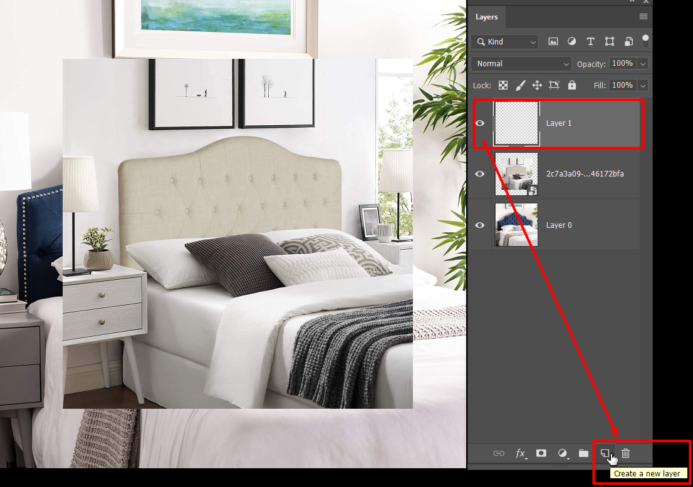
Task: Add a layer style fx icon
Action: [521, 453]
